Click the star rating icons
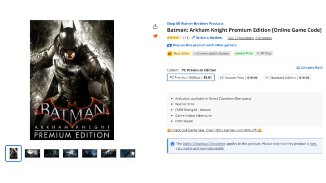The width and height of the screenshot is (326, 183). click(174, 38)
